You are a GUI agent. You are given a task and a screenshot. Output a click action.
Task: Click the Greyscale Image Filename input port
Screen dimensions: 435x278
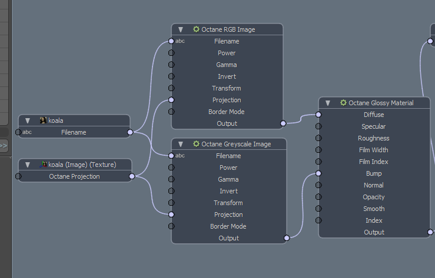tap(171, 156)
